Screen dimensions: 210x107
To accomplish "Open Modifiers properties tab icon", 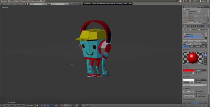I will [201, 26].
